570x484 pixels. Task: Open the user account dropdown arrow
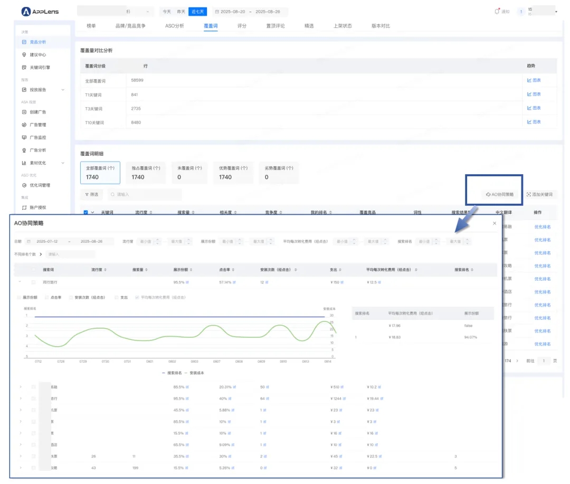click(556, 12)
